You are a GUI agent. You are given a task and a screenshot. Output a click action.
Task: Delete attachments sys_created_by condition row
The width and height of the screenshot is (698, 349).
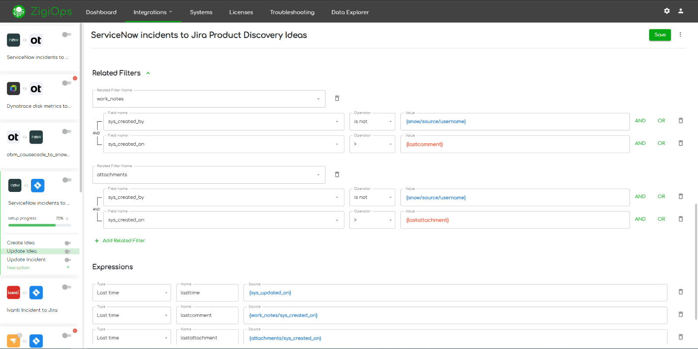click(x=681, y=196)
